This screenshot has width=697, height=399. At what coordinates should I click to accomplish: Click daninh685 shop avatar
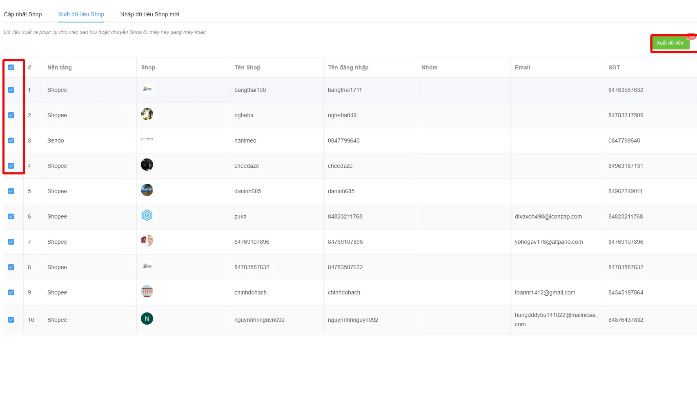click(147, 190)
